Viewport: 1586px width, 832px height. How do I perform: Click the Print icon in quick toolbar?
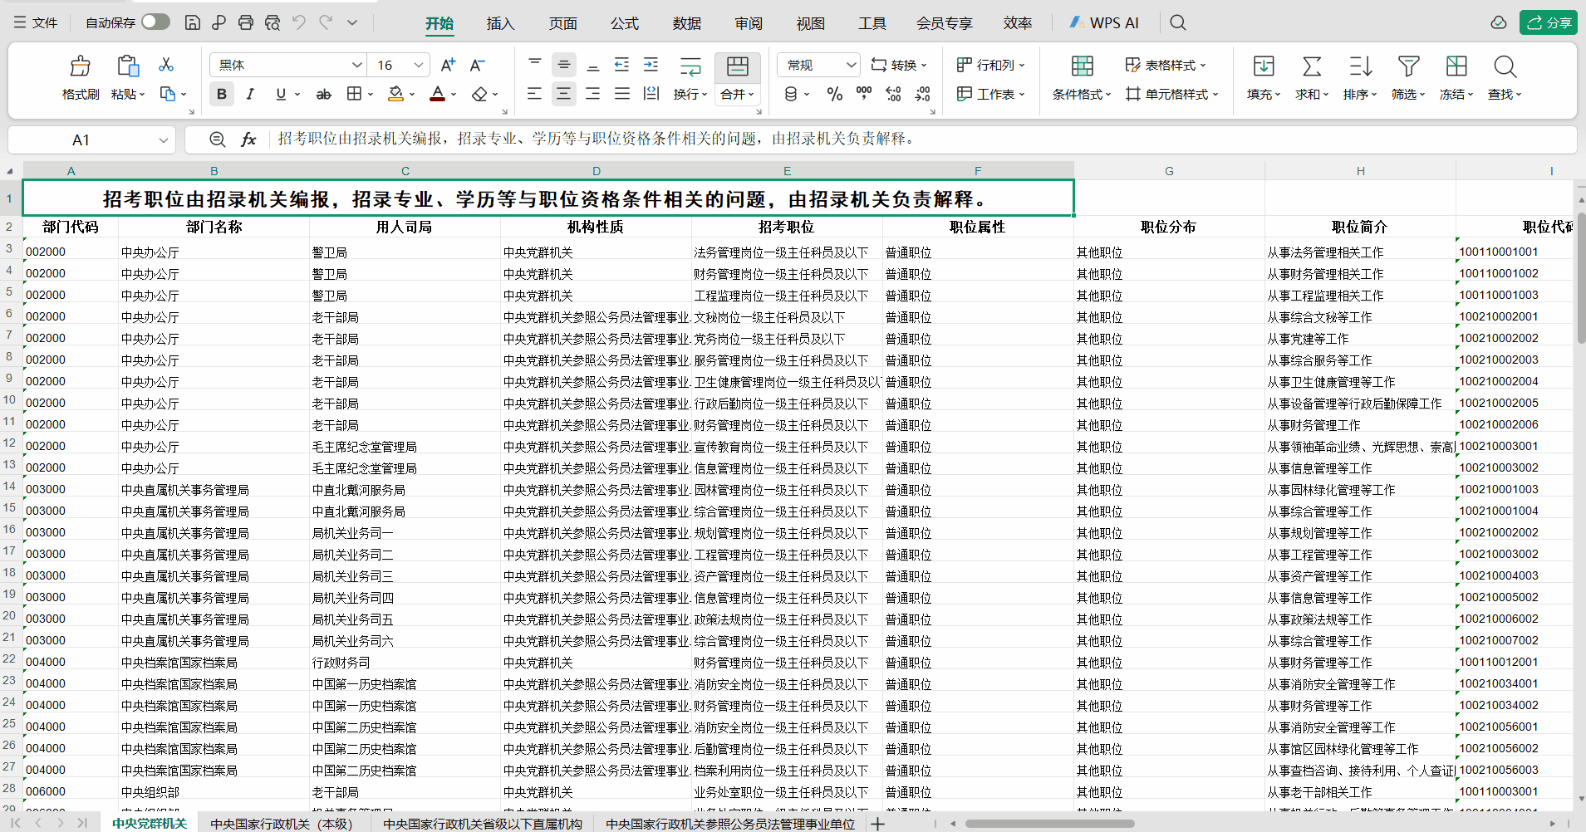tap(245, 22)
